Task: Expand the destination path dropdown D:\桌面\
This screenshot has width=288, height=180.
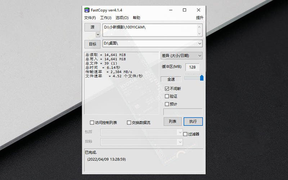Action: tap(200, 43)
